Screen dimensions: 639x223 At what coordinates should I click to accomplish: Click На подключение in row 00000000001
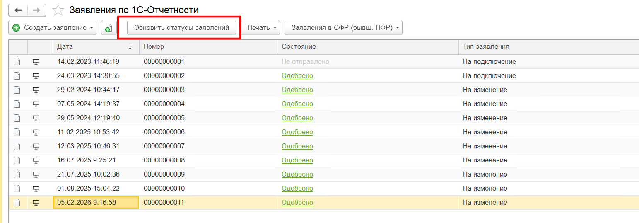[489, 62]
